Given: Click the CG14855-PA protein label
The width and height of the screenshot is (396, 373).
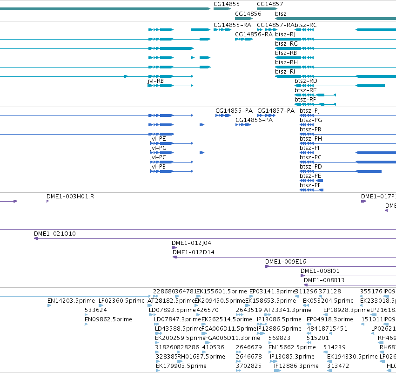Looking at the screenshot, I should pos(234,111).
